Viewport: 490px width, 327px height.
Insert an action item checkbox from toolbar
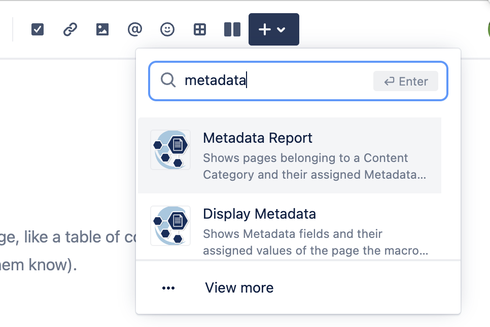38,30
